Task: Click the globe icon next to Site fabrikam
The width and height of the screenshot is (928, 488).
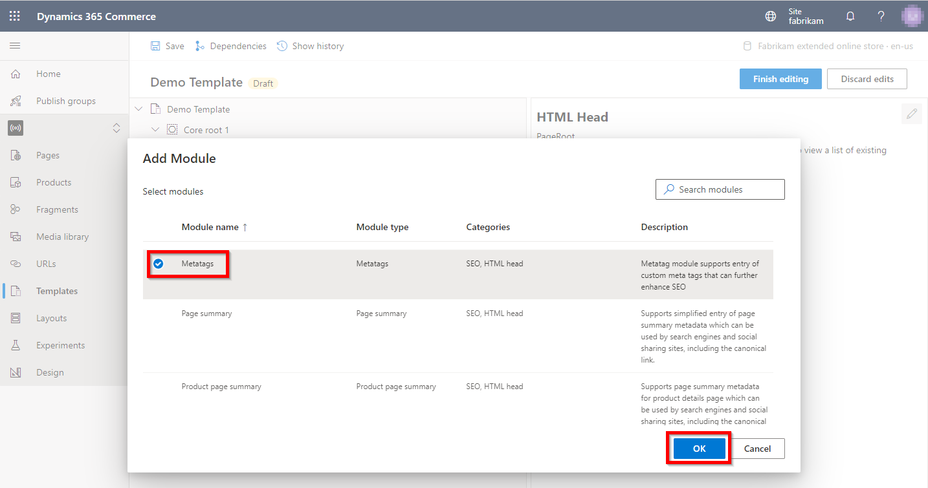Action: 770,16
